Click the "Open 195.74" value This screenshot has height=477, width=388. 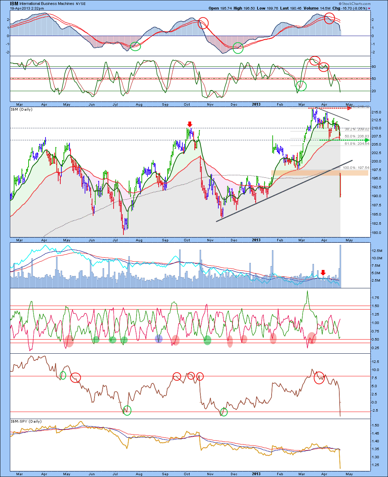(220, 8)
